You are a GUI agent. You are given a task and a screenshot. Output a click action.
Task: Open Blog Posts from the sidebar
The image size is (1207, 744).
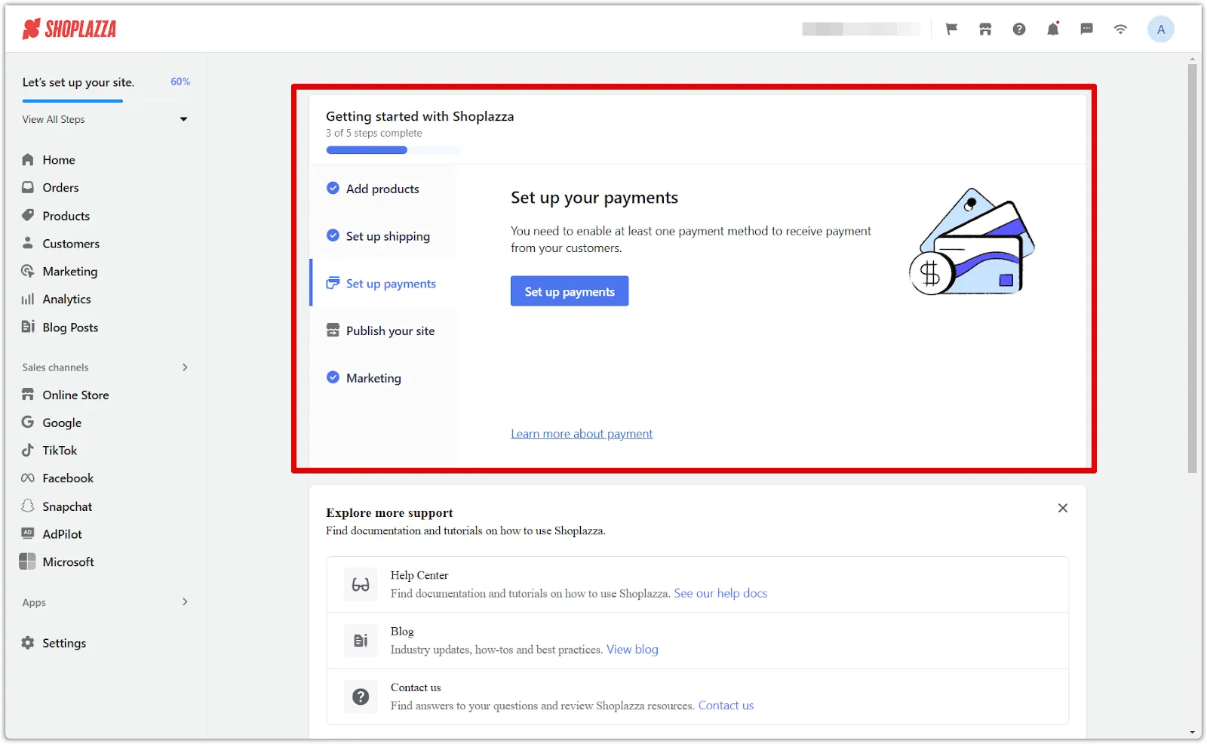(x=70, y=327)
